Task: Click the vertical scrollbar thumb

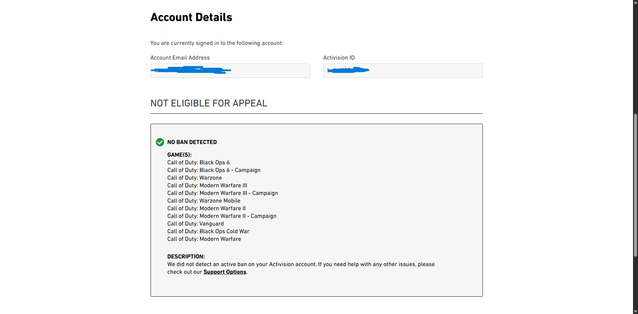Action: (635, 185)
